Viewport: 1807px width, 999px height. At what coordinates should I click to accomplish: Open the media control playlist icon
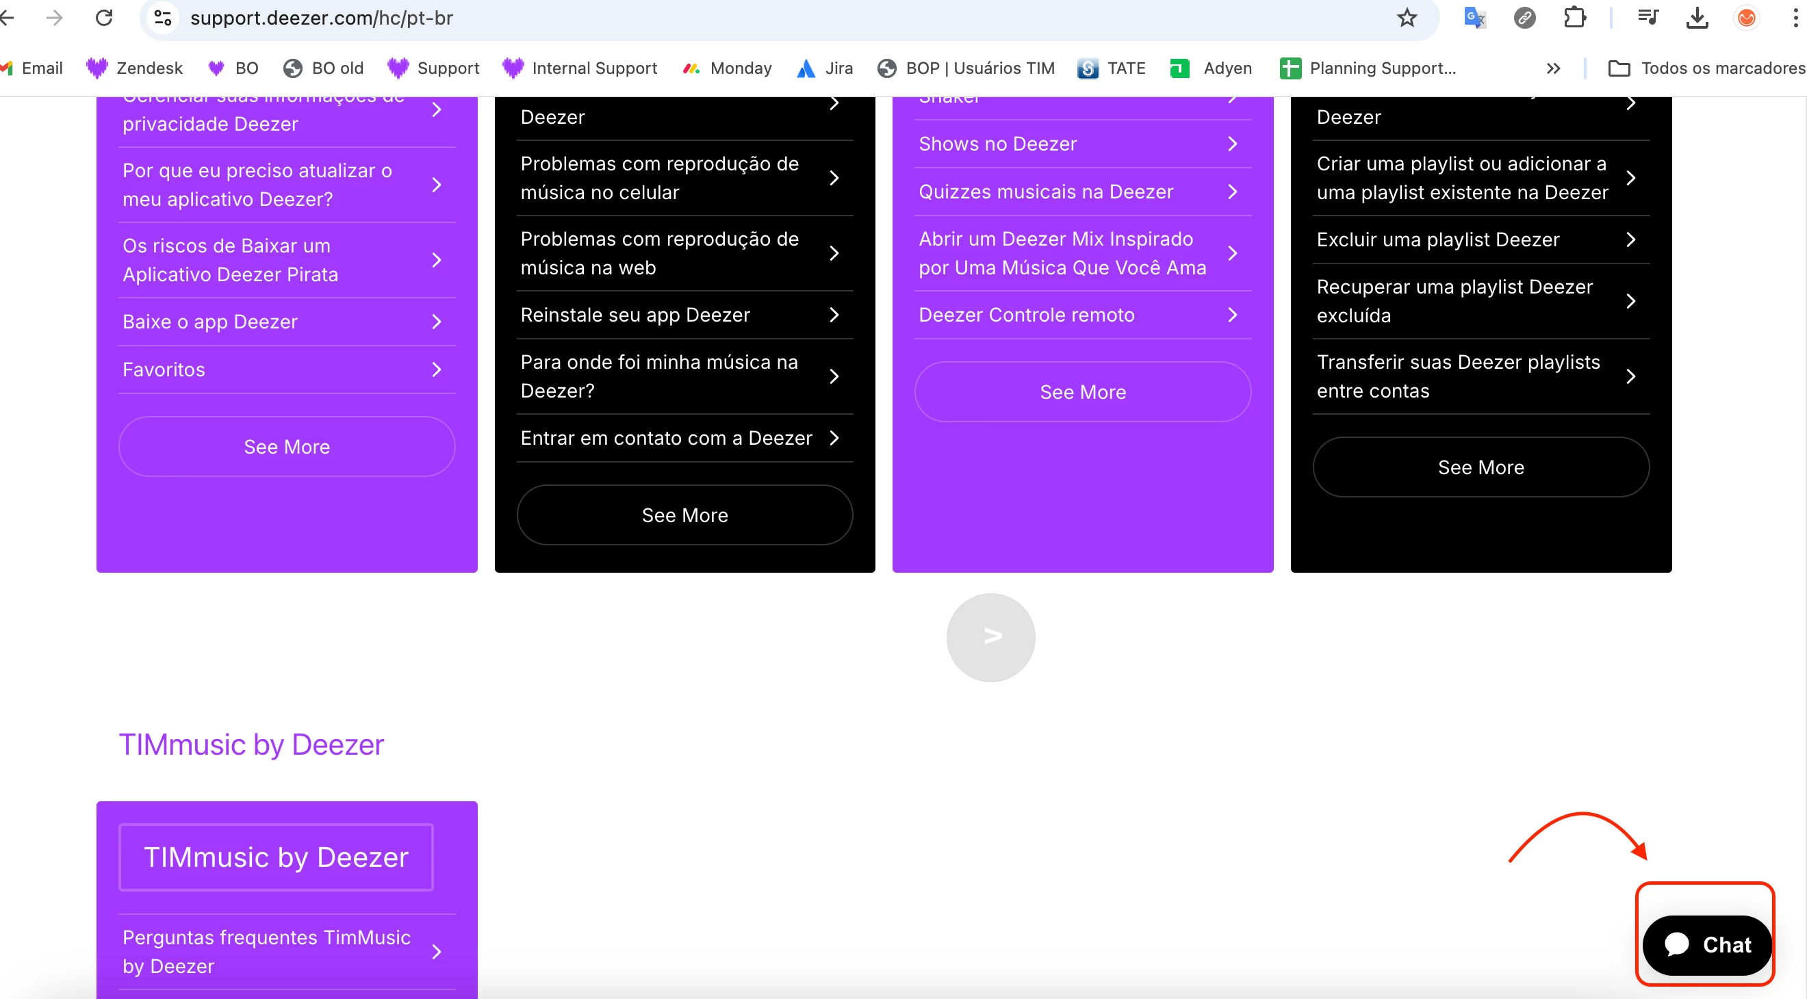(1647, 18)
